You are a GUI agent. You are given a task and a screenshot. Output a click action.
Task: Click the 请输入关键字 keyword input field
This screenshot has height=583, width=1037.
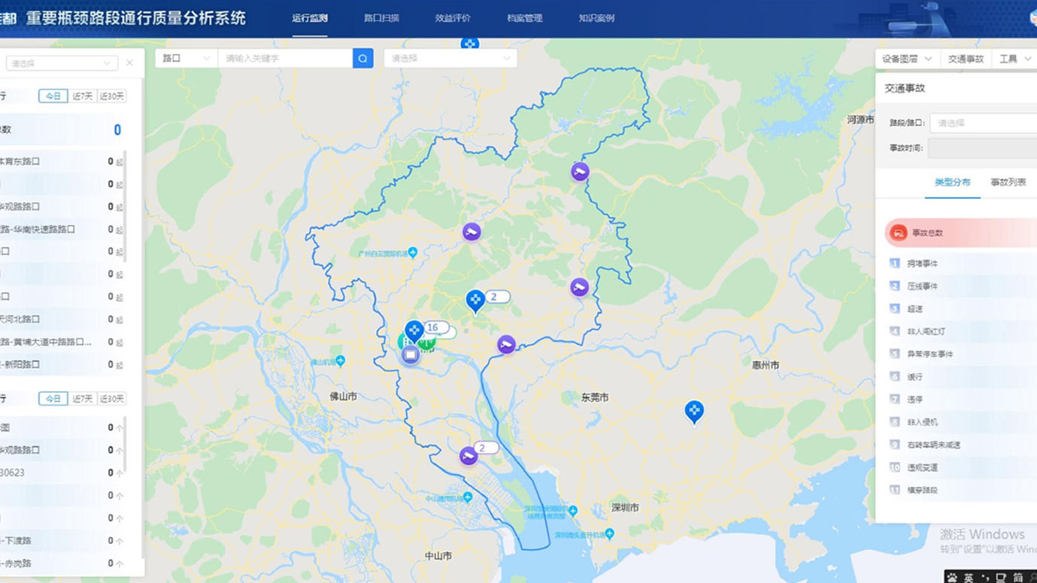[285, 59]
